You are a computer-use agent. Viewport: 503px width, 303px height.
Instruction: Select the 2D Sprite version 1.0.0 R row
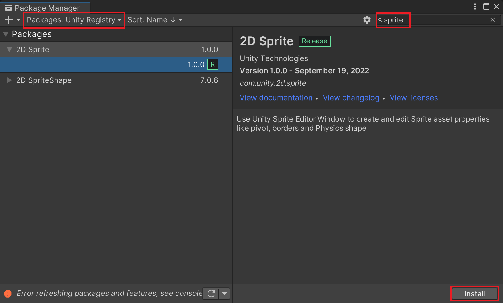point(116,64)
